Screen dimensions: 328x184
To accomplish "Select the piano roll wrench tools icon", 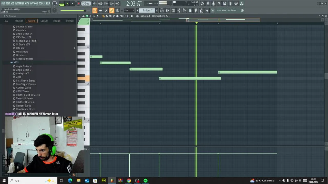I will tap(83, 16).
